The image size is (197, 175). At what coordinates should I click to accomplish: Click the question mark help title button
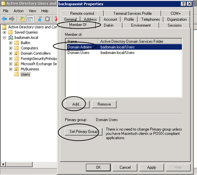pyautogui.click(x=183, y=4)
